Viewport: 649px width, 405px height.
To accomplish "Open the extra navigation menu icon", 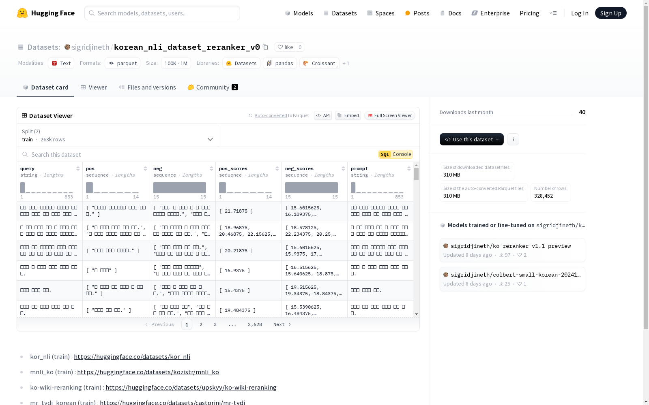I will click(553, 13).
